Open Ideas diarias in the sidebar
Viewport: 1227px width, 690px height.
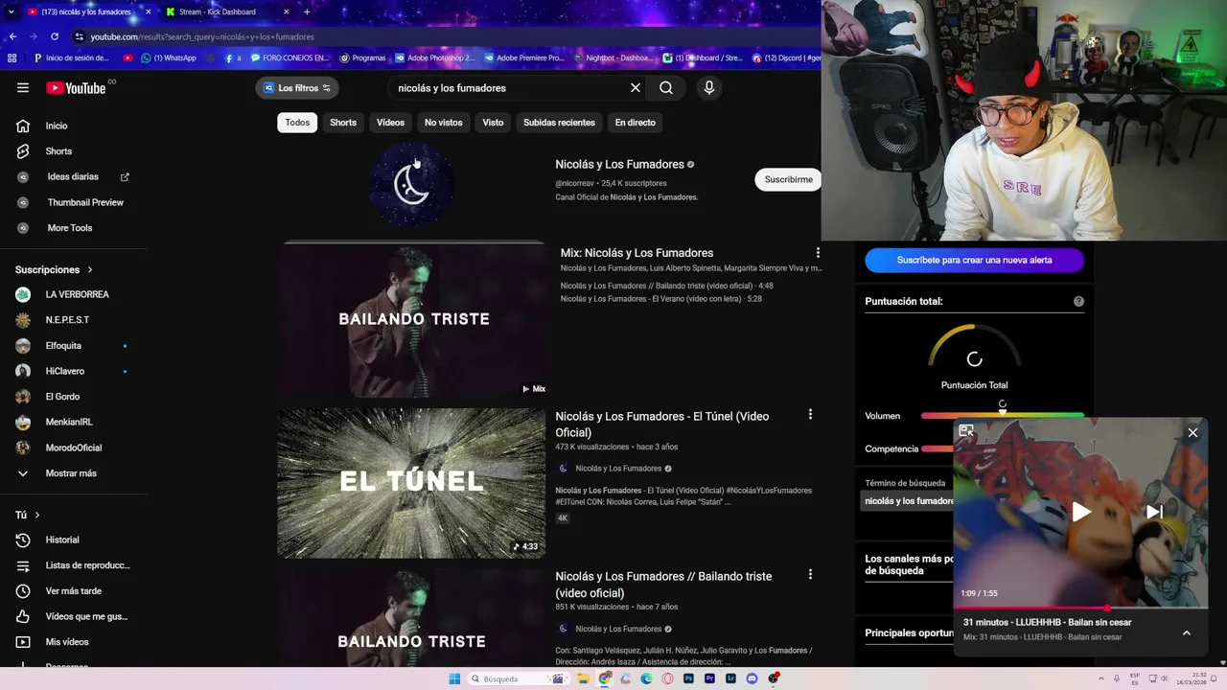point(74,177)
